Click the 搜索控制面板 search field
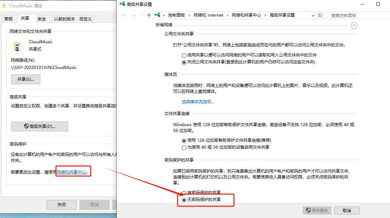The image size is (390, 218). click(x=358, y=16)
